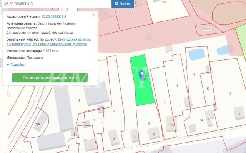Select parcel 614/2 on the map

pyautogui.click(x=206, y=29)
